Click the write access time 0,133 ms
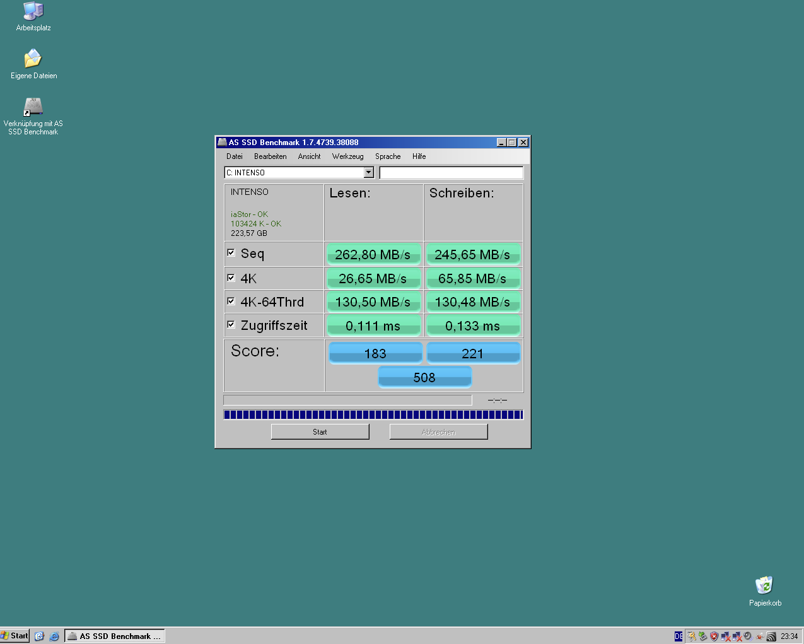The height and width of the screenshot is (644, 804). [x=472, y=325]
